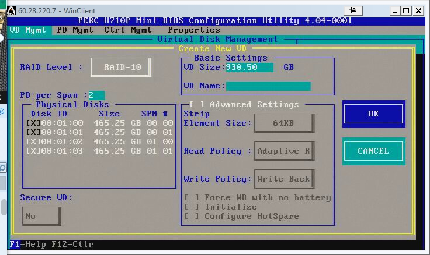This screenshot has width=430, height=255.
Task: Toggle disk 00:01:00 checkbox
Action: pyautogui.click(x=33, y=123)
